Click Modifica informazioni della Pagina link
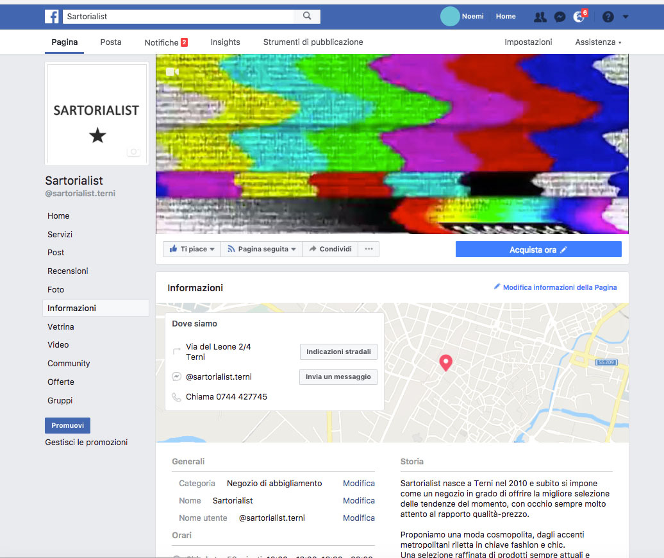Screen dimensions: 664x558 pos(555,287)
